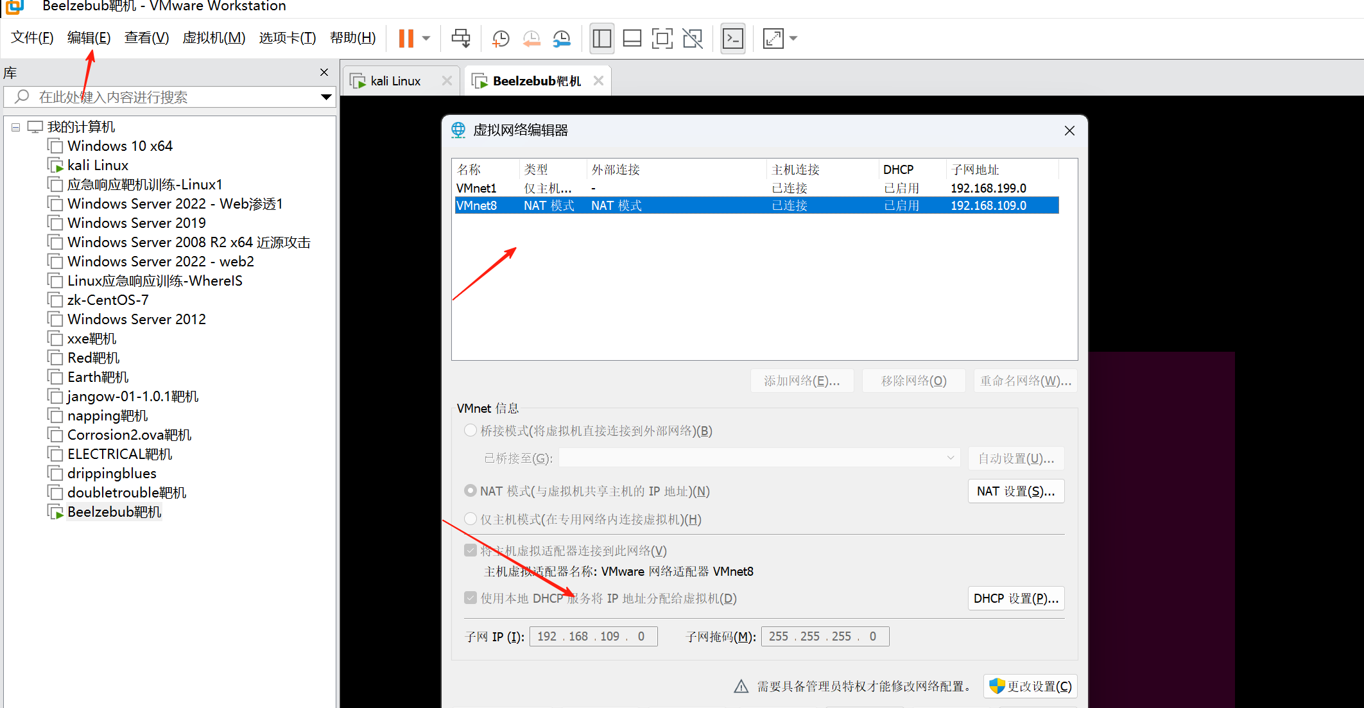This screenshot has width=1364, height=708.
Task: Click the send Ctrl+Alt+Del icon
Action: (x=461, y=38)
